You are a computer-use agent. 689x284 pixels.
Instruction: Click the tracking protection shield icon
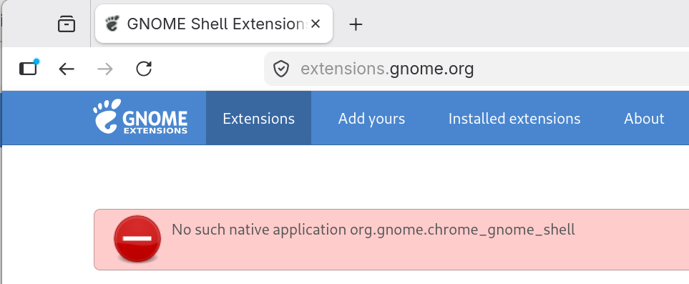[x=280, y=69]
